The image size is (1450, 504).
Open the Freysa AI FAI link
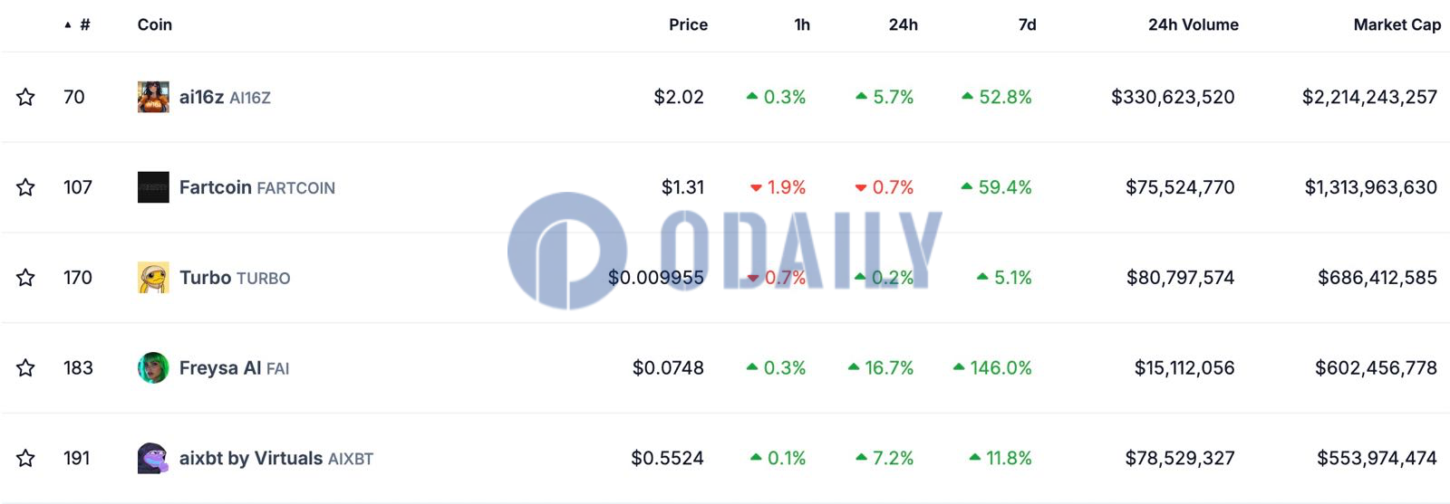pos(234,368)
